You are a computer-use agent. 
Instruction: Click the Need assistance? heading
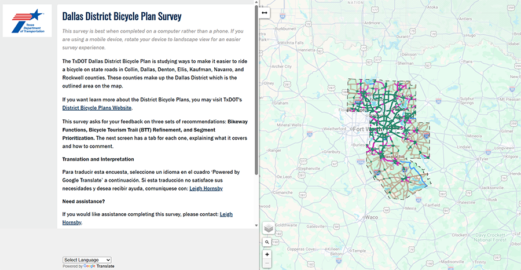pos(83,202)
